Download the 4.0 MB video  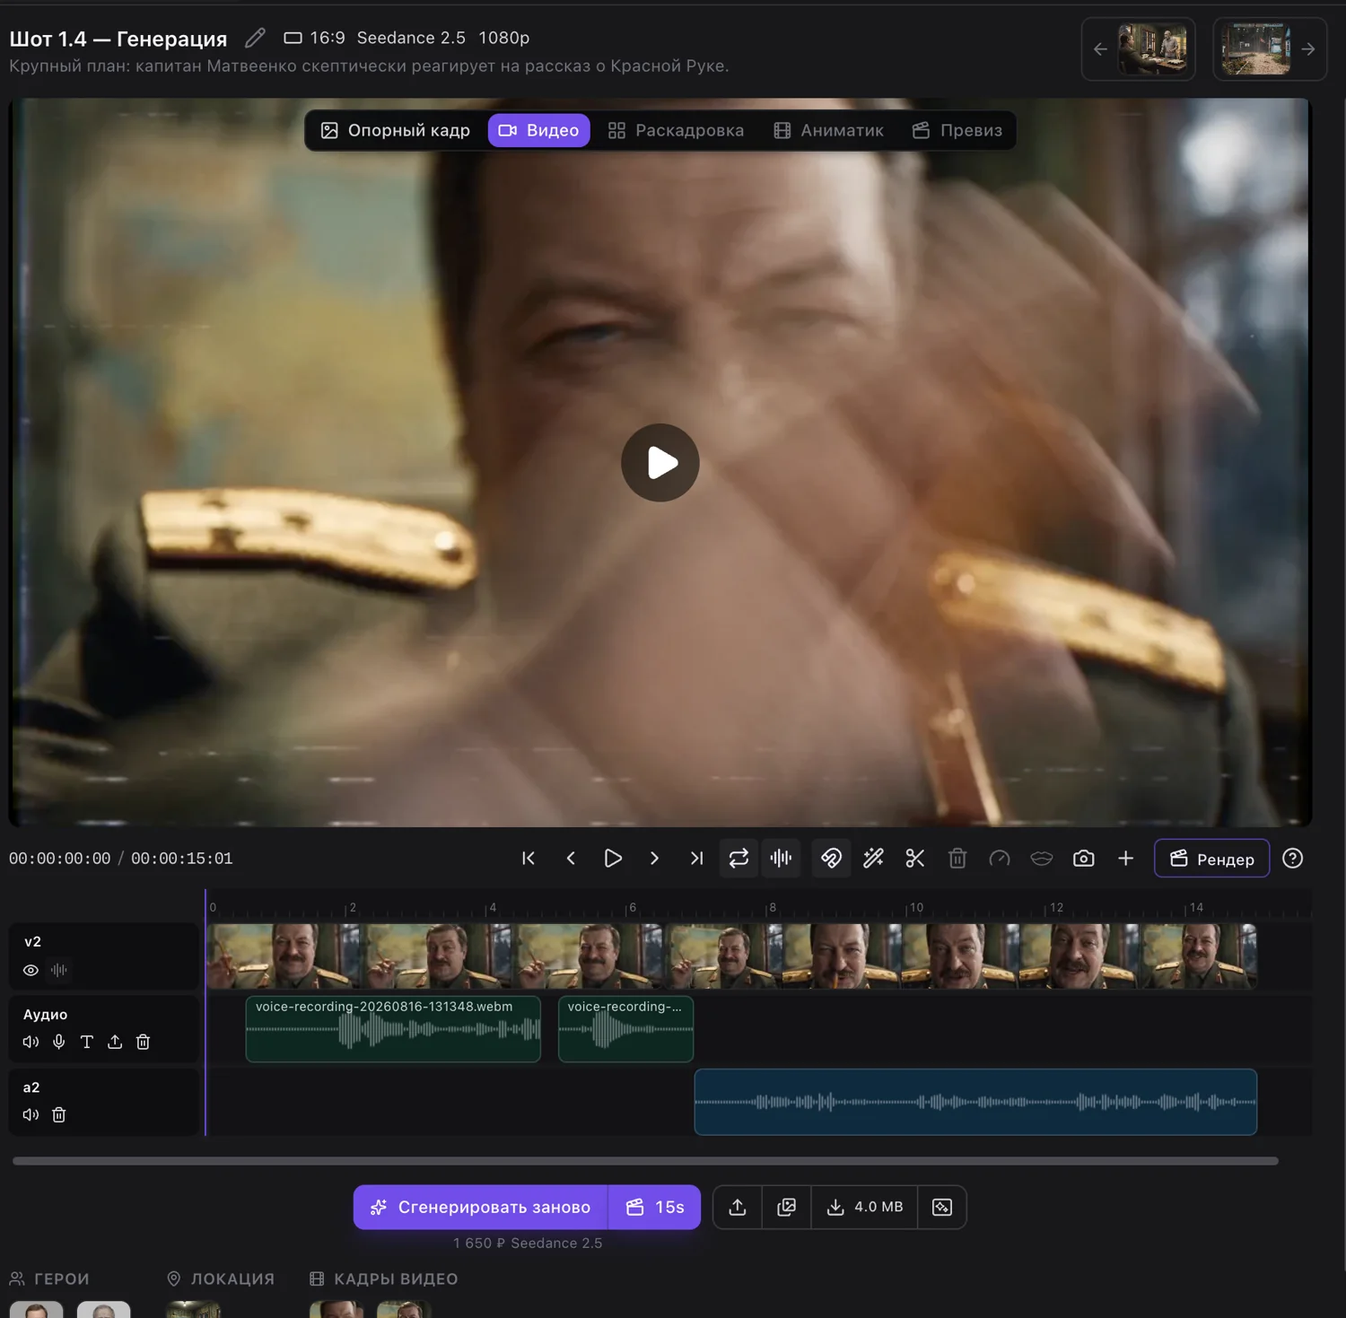pos(864,1207)
